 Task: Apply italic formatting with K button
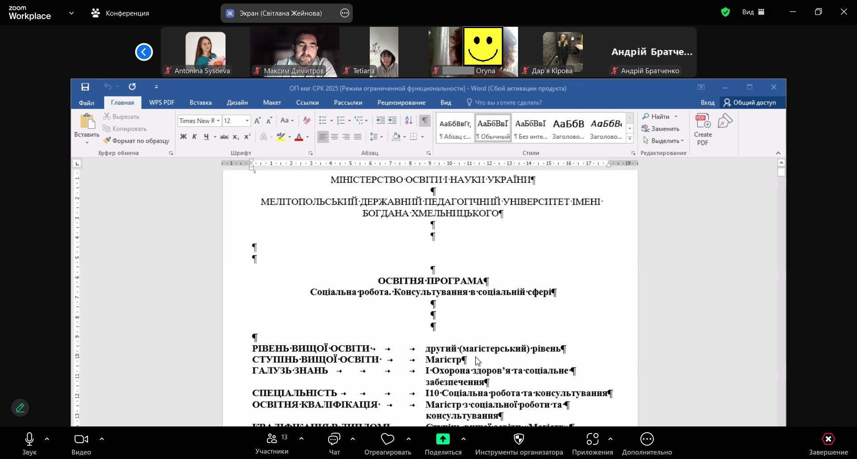(194, 137)
